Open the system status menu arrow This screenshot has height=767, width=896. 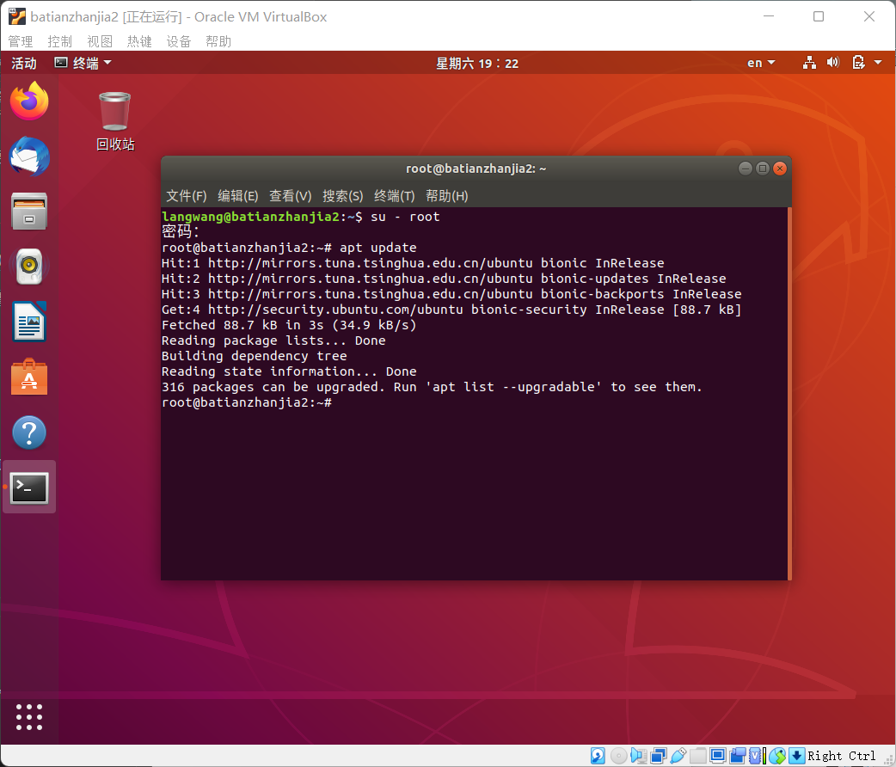pos(877,62)
